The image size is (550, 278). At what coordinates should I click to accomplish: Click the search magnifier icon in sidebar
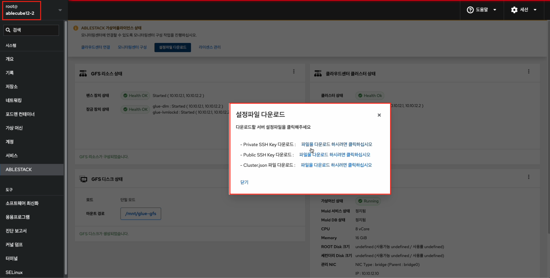coord(8,30)
